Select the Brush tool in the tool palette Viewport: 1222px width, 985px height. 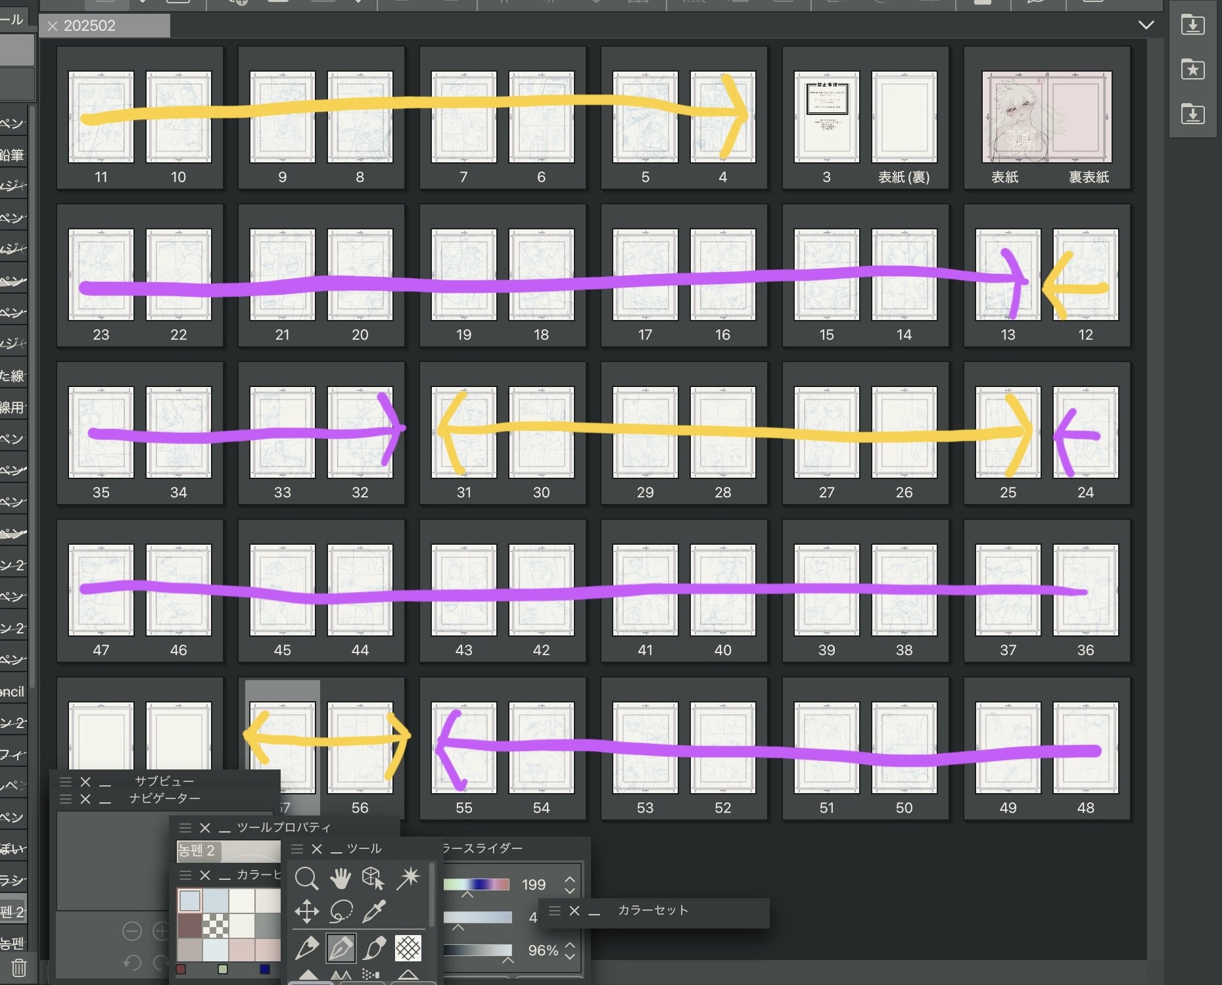click(x=374, y=948)
